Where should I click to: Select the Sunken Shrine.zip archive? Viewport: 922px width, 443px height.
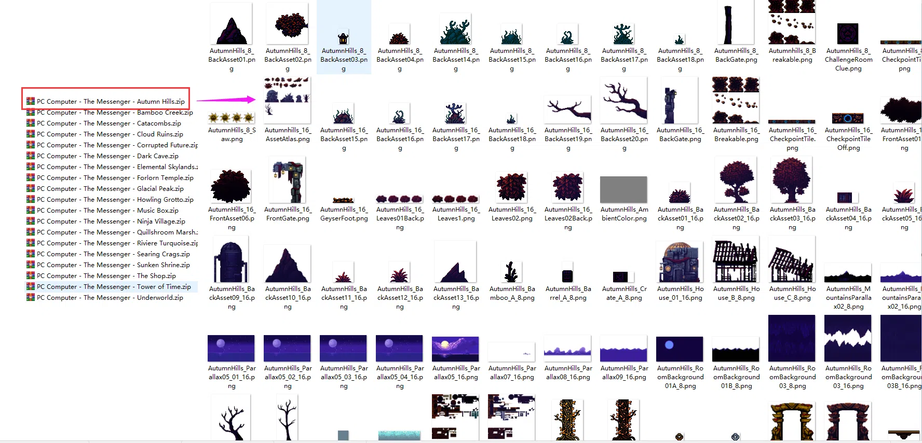point(108,265)
